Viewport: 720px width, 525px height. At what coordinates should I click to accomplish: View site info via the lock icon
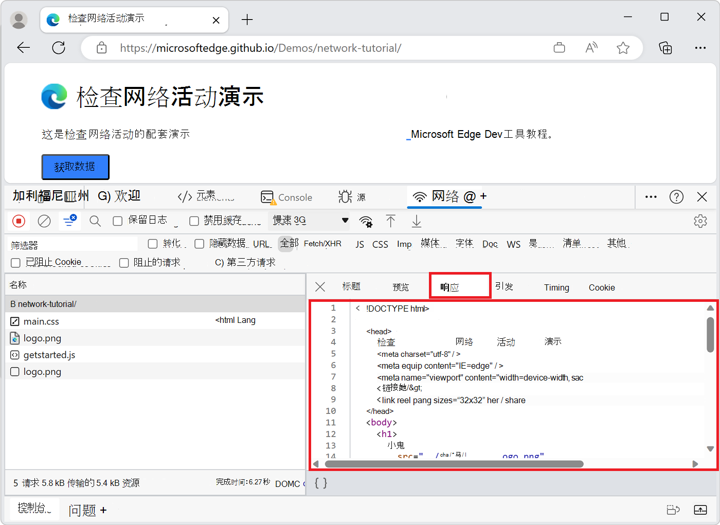[x=102, y=48]
